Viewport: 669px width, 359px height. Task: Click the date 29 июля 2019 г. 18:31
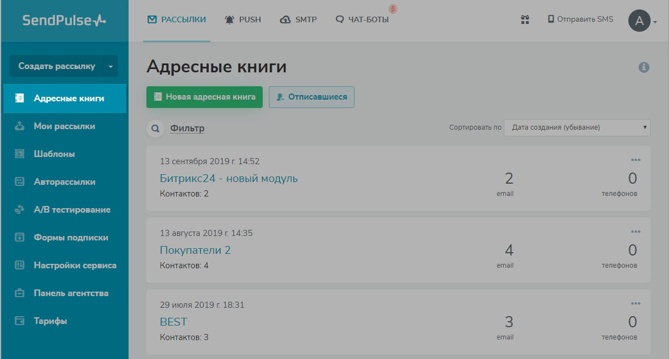tap(202, 305)
